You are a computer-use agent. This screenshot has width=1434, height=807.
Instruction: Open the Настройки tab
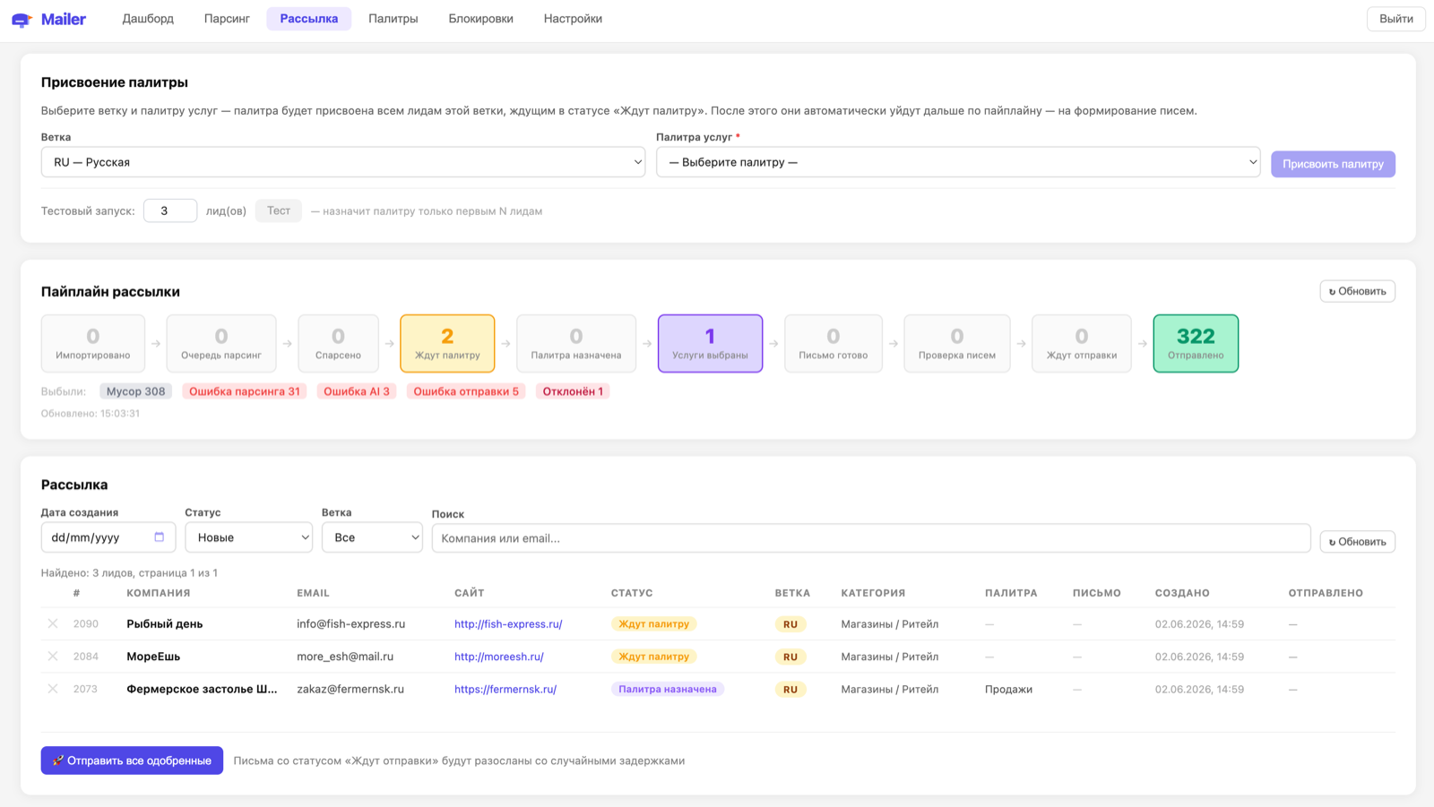[x=573, y=19]
